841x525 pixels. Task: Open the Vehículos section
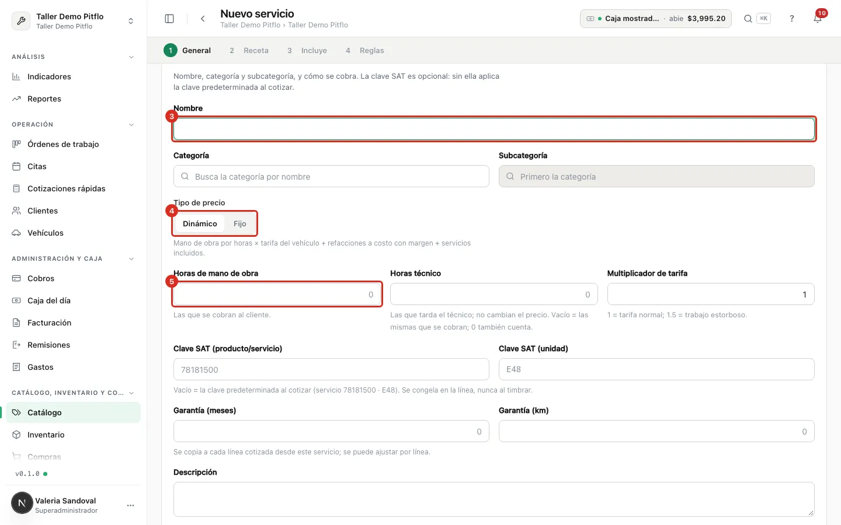(73, 233)
